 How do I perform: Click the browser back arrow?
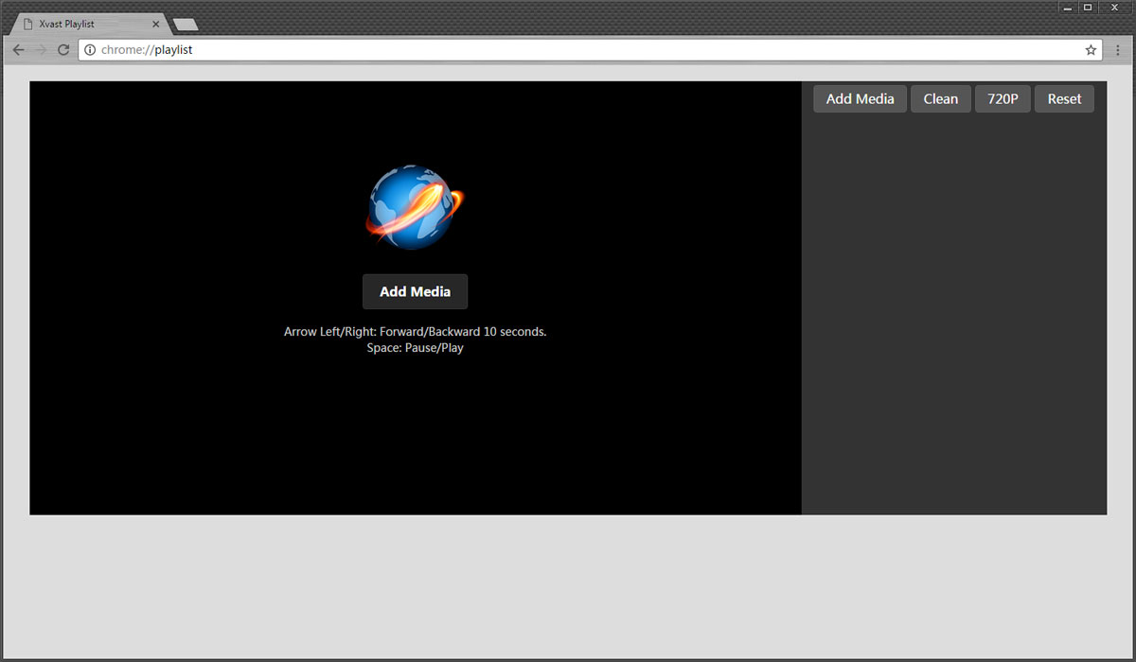pos(19,50)
